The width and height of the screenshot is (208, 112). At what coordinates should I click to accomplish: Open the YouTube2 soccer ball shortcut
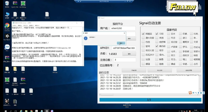coord(7,37)
